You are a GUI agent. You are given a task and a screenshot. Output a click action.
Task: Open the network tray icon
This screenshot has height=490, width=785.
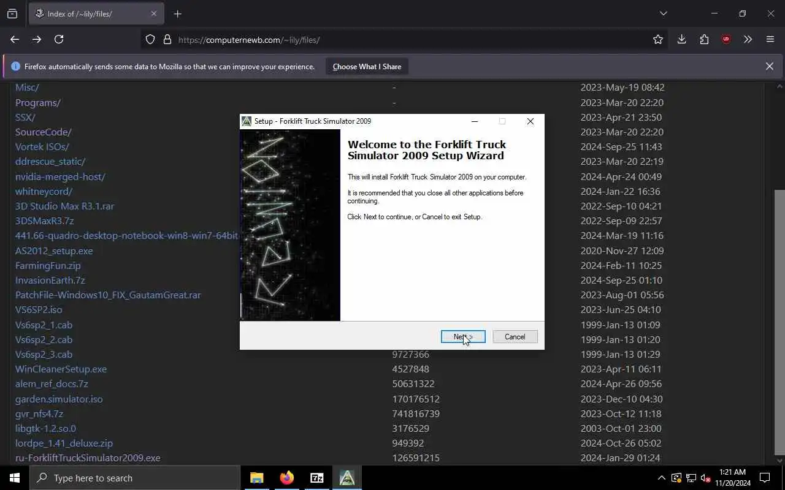tap(691, 478)
